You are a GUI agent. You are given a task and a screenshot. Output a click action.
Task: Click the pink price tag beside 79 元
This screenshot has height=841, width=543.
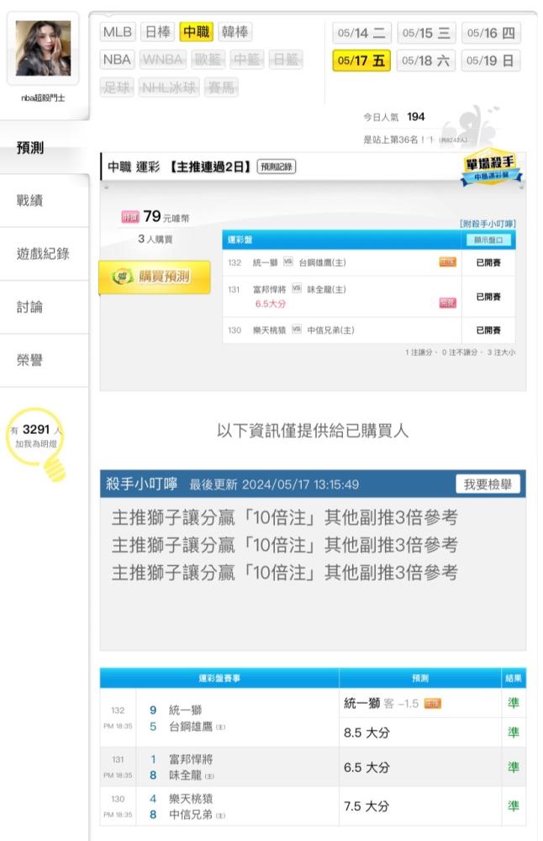[130, 217]
